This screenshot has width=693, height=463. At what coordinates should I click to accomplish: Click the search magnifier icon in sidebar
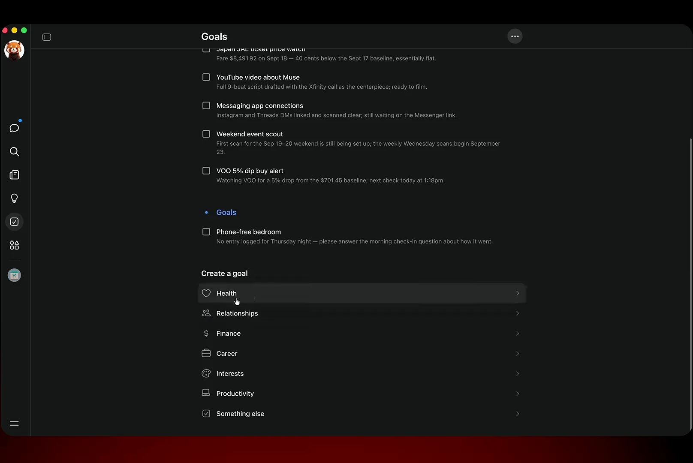click(14, 151)
